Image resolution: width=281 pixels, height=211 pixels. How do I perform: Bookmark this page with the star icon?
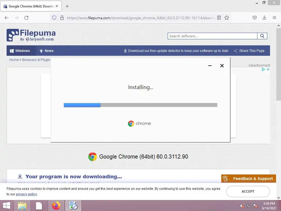(x=227, y=18)
